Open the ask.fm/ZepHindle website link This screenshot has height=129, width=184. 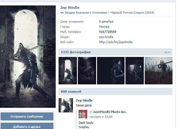point(116,42)
